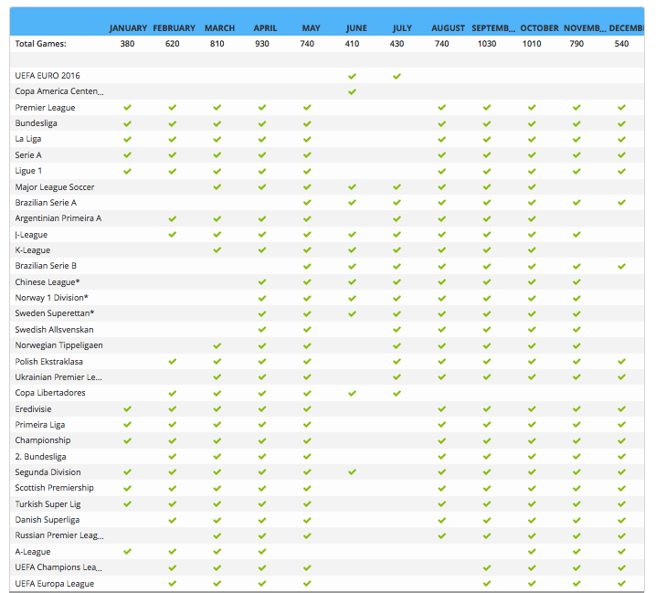
Task: Click the Polish Ekstraklasa February checkmark
Action: (x=173, y=361)
